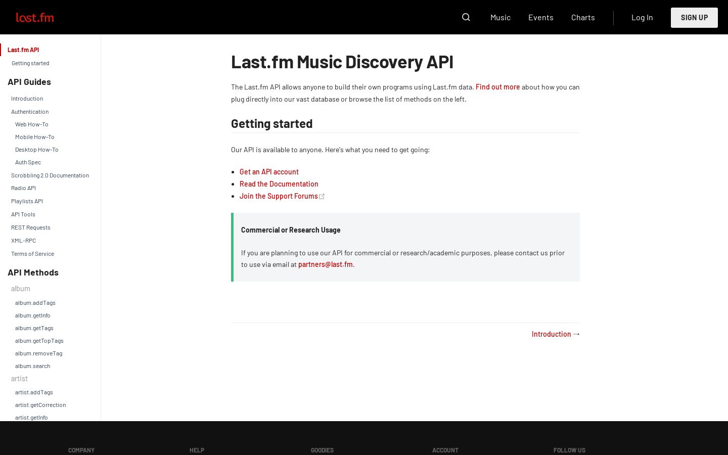Open Desktop How-To in sidebar

[37, 150]
